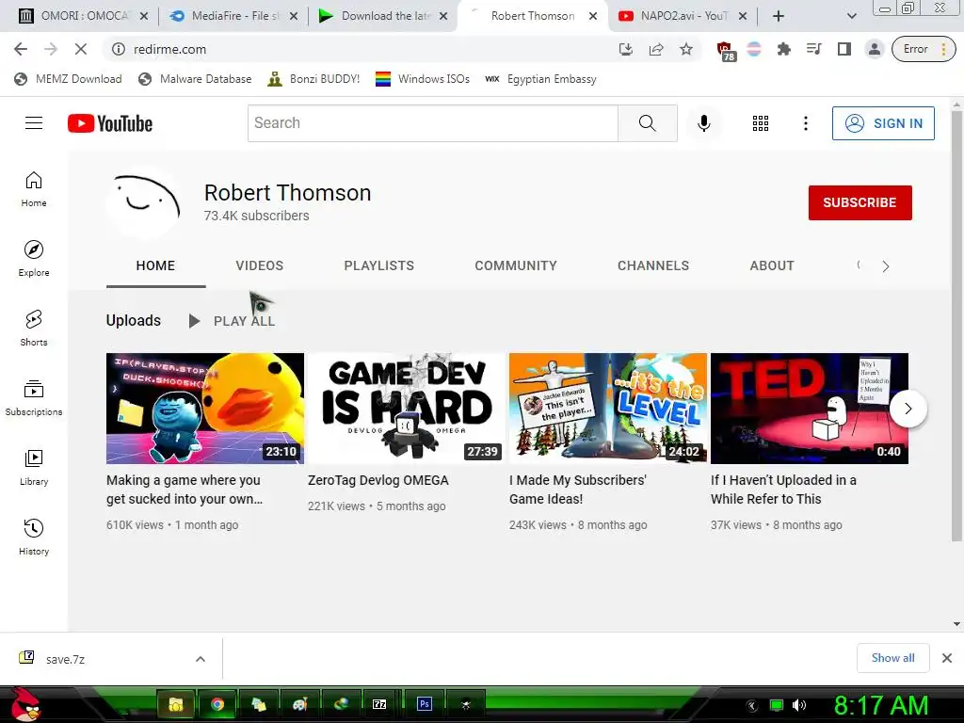Open channel CHANNELS tab

coord(653,265)
